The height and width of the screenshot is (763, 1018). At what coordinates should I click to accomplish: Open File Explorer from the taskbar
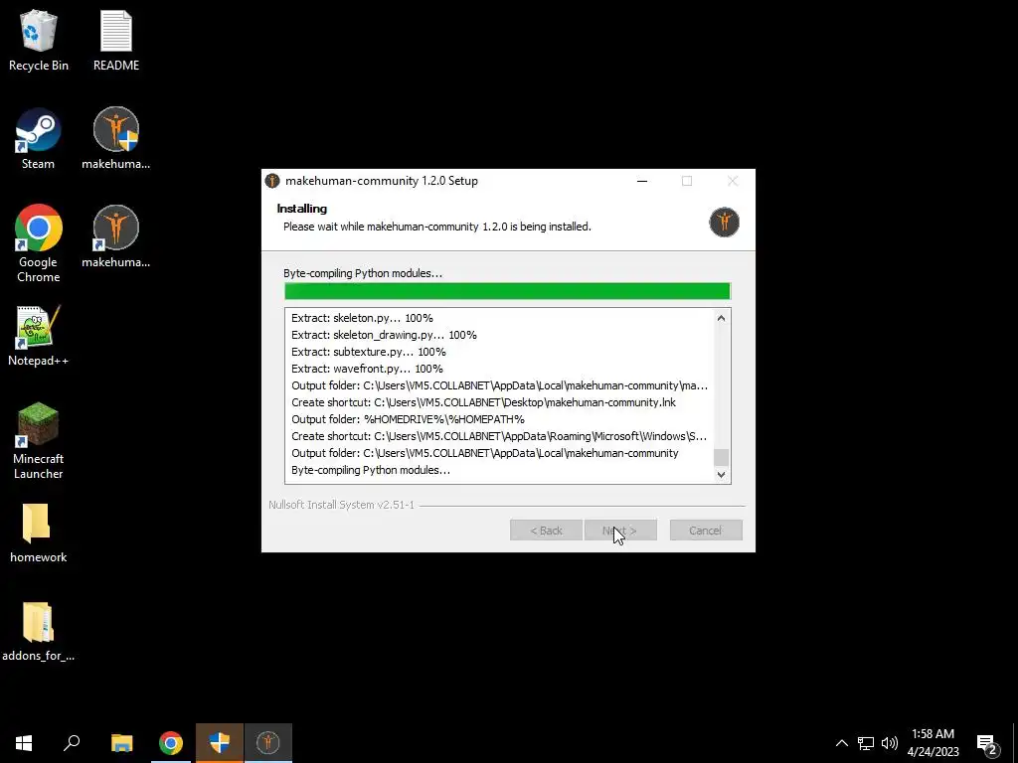pos(122,743)
